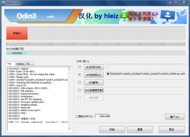Toggle the UMS partition checkbox

coord(79,98)
